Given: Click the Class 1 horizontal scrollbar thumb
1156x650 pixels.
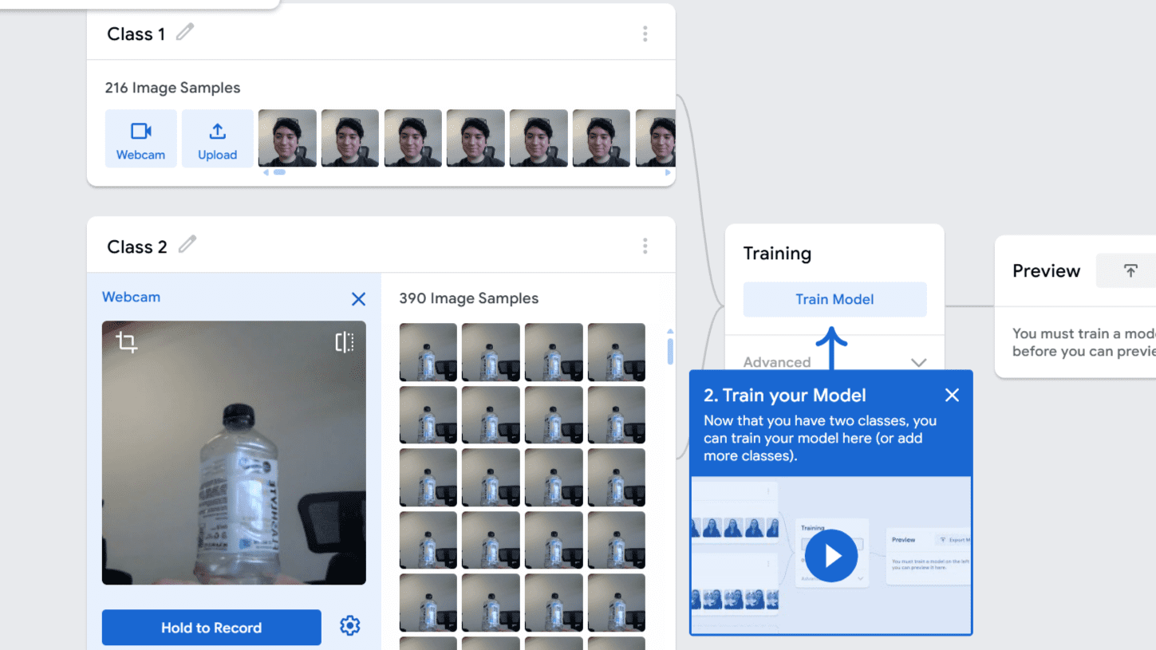Looking at the screenshot, I should click(x=279, y=172).
